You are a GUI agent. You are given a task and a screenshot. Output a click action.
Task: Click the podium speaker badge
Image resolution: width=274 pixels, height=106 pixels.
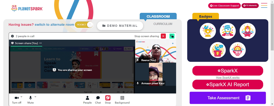click(x=218, y=50)
